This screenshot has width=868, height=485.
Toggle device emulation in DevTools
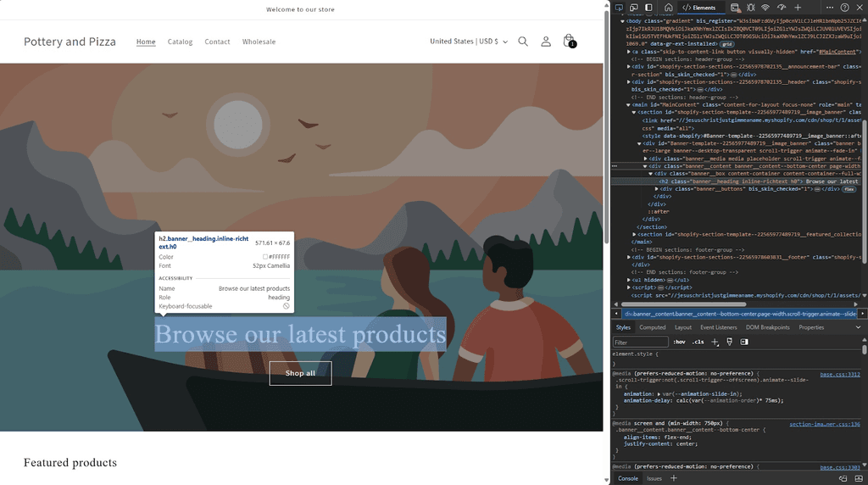coord(634,8)
